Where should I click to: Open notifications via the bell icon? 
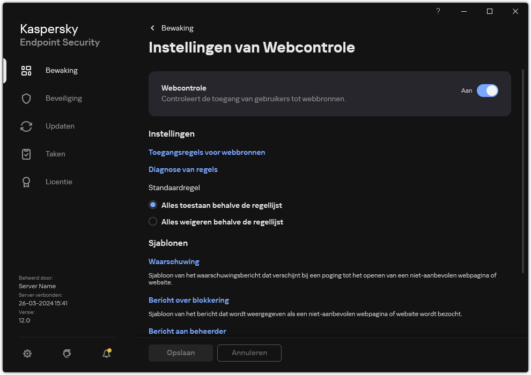click(106, 354)
